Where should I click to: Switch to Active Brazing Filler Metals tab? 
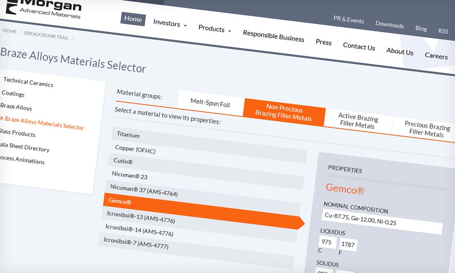[x=358, y=120]
